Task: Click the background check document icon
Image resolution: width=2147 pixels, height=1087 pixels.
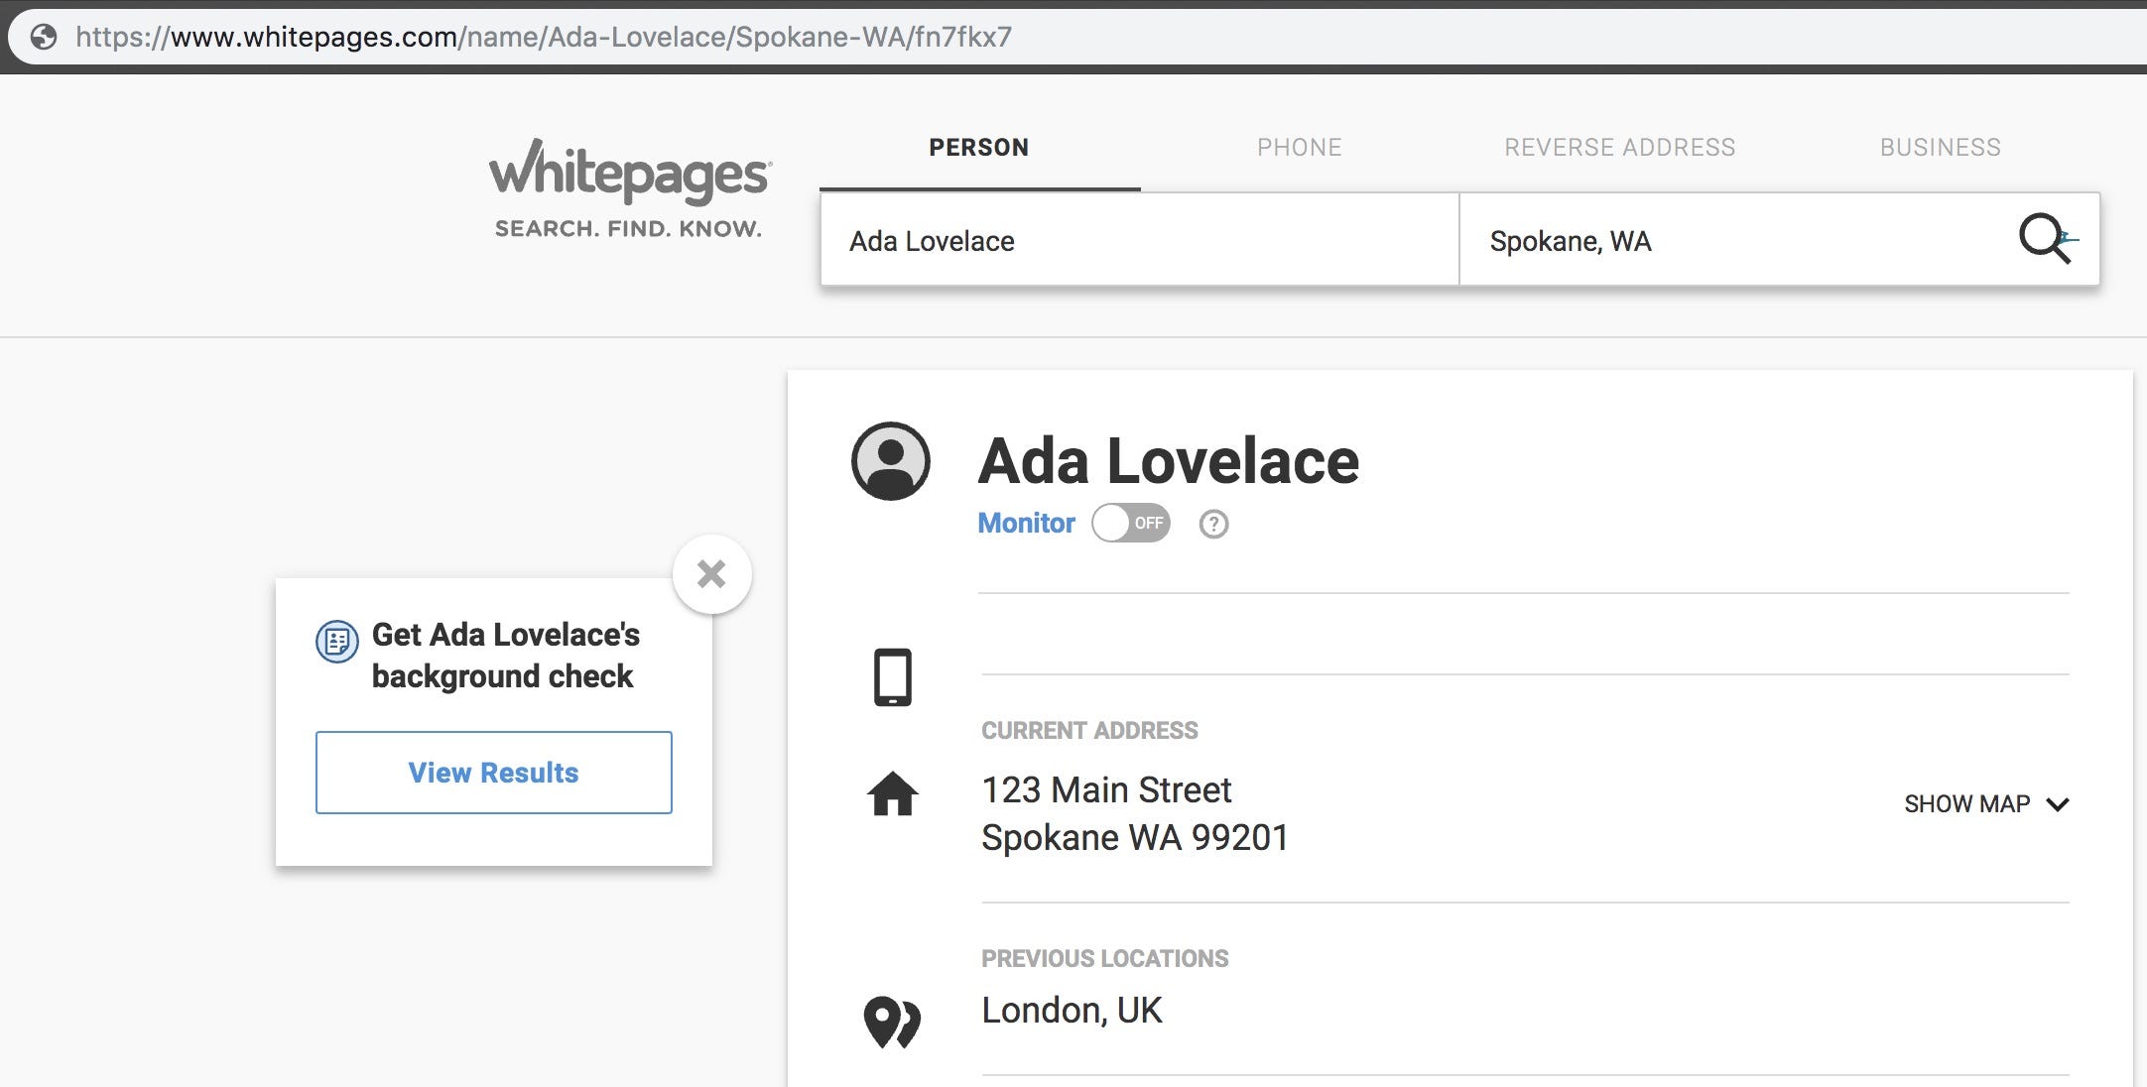Action: click(336, 641)
